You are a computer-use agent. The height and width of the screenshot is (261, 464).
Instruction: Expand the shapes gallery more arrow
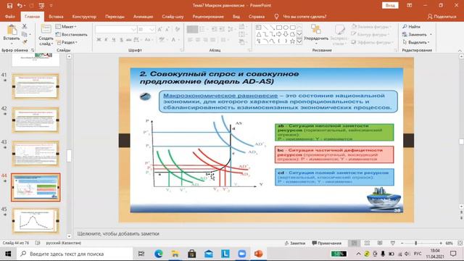(x=299, y=42)
